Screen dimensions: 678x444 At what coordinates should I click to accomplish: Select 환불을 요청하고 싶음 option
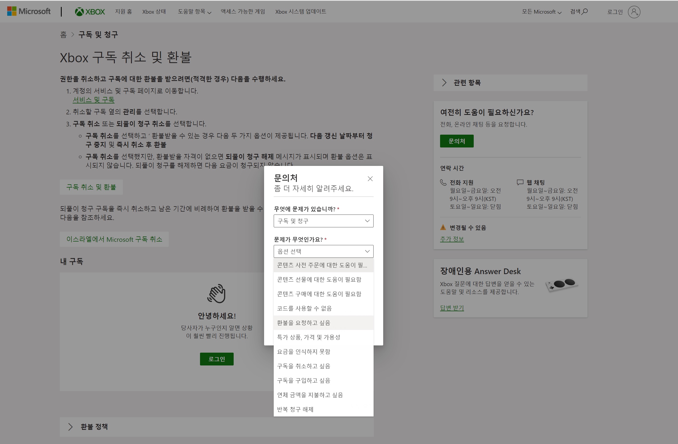coord(323,323)
